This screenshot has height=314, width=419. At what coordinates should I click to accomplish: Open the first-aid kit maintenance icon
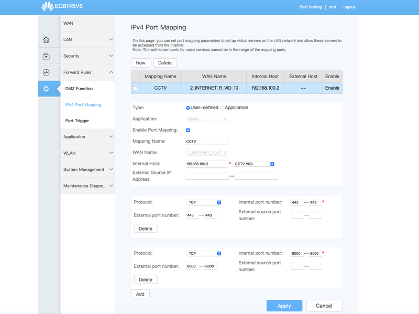46,56
